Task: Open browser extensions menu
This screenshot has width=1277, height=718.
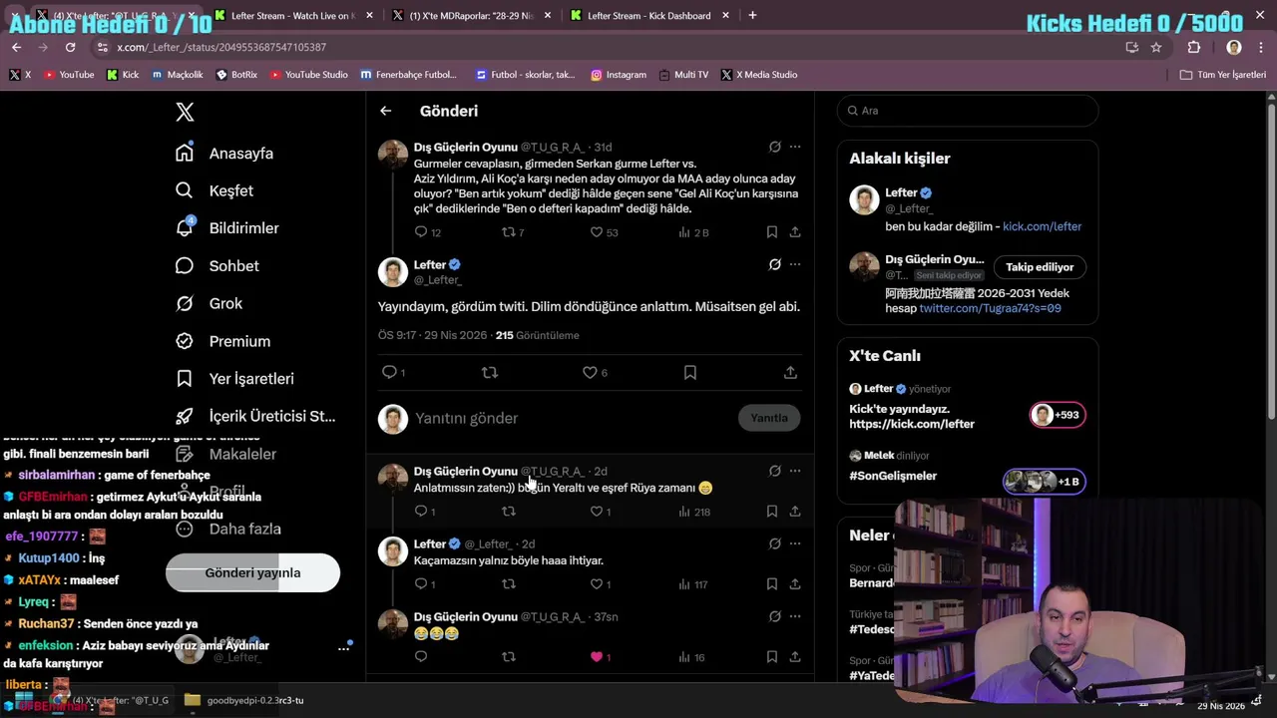Action: click(x=1194, y=47)
